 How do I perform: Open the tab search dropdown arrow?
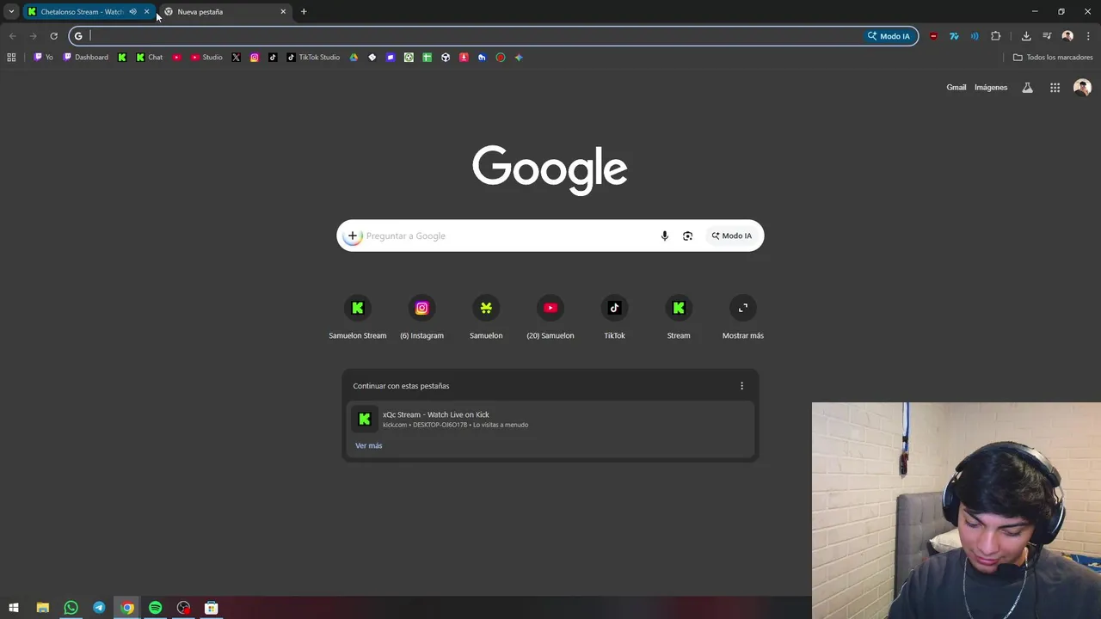point(11,12)
